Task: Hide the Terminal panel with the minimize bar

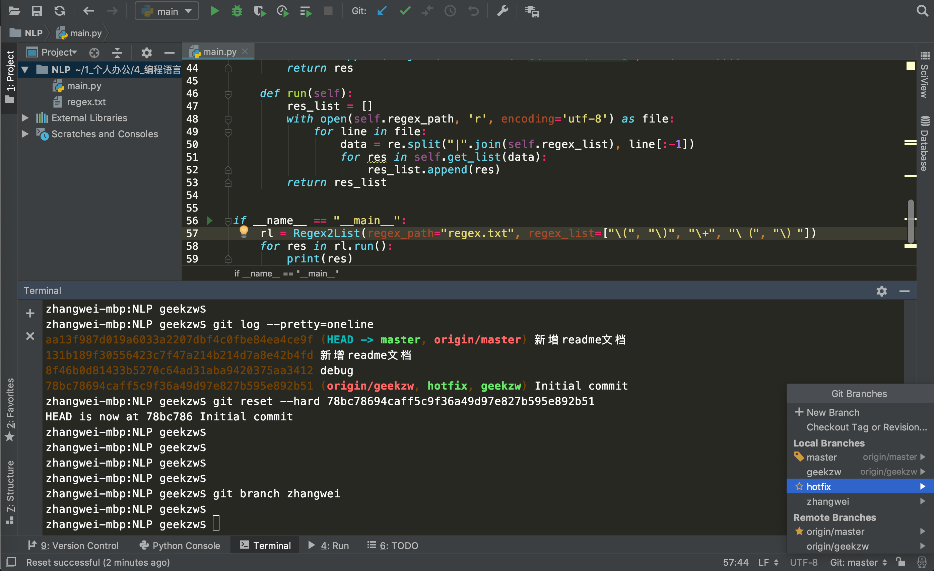Action: coord(905,291)
